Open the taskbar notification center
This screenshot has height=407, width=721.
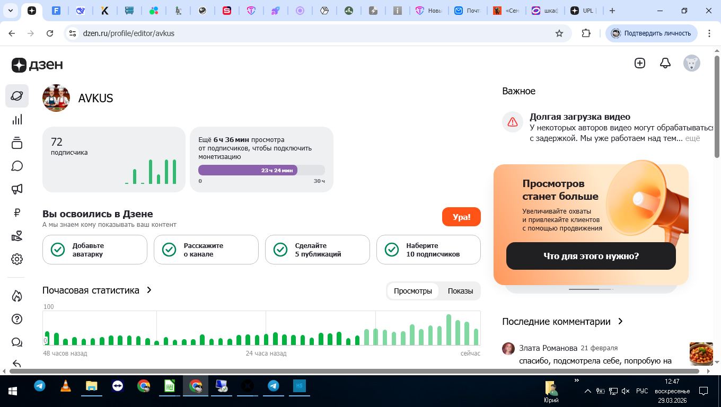704,391
